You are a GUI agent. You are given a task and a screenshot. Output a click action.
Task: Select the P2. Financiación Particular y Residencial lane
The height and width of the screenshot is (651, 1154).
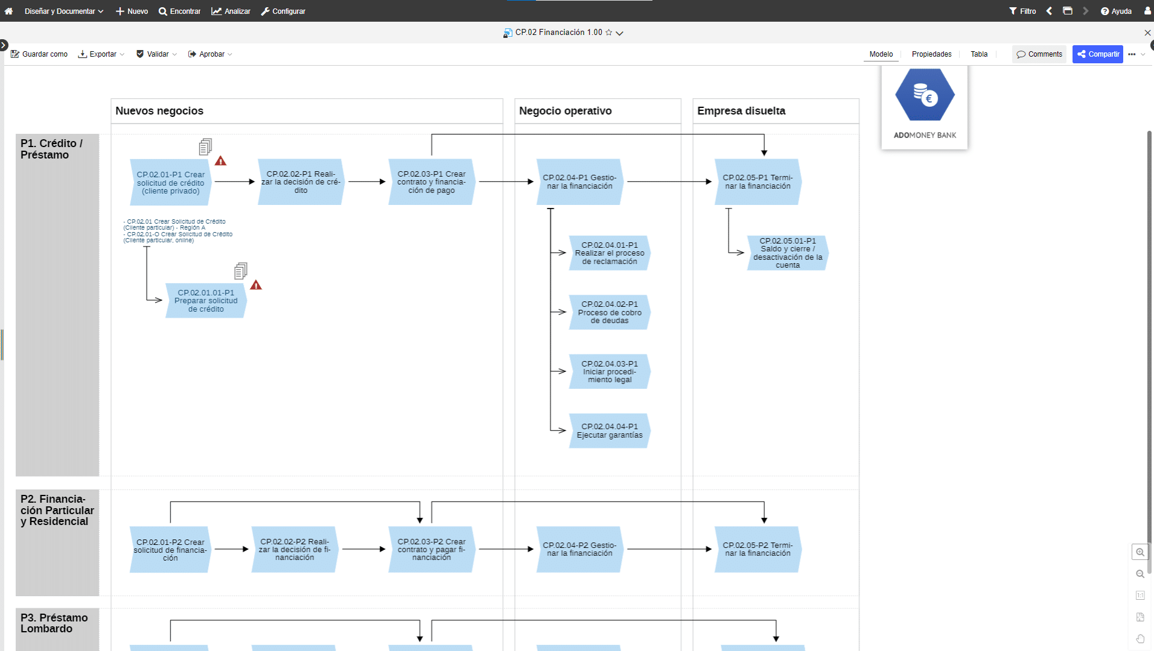[x=57, y=542]
